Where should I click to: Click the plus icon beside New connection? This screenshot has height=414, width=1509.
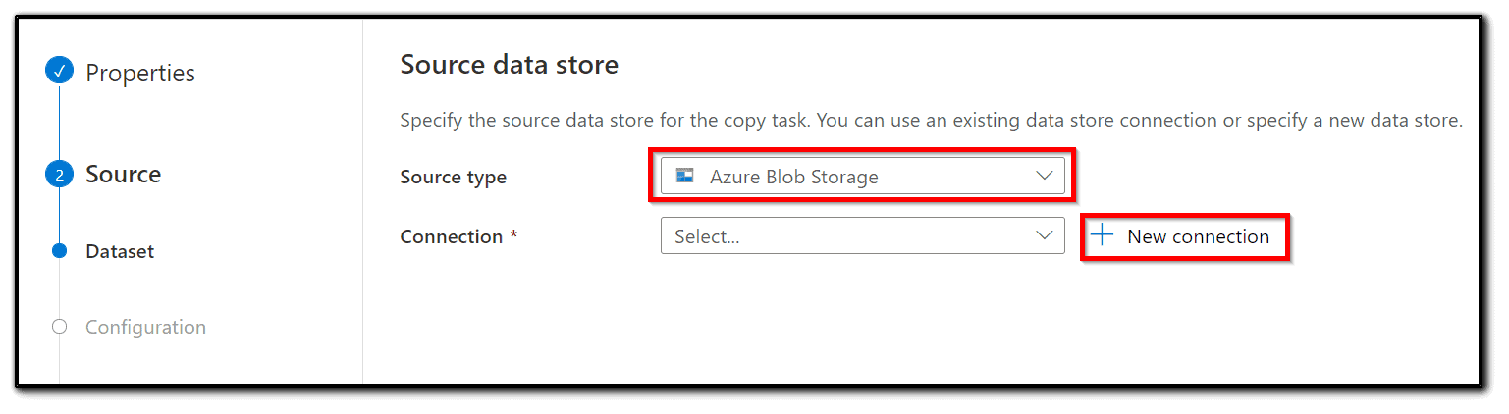click(x=1103, y=235)
